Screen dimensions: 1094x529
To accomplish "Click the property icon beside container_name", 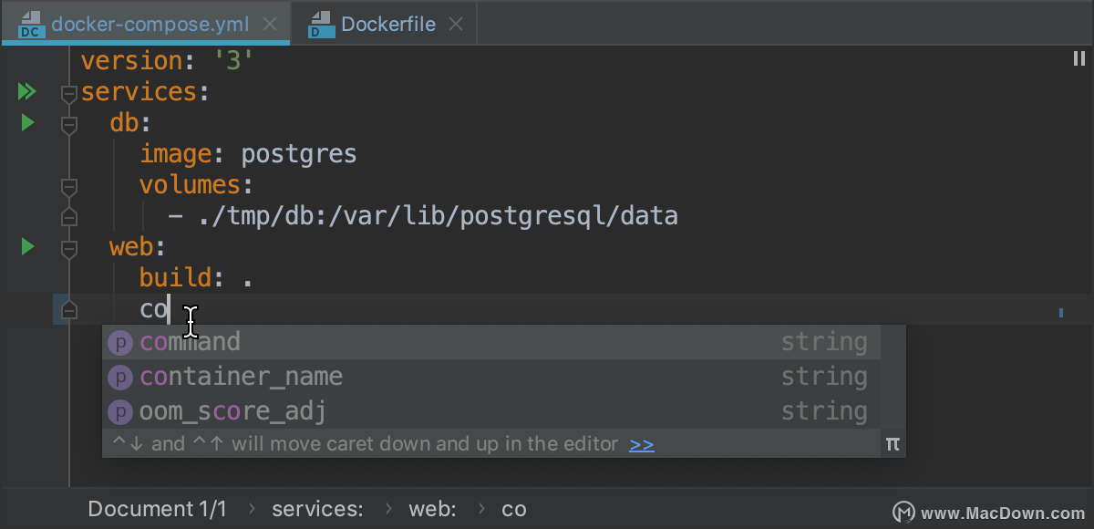I will pos(120,377).
